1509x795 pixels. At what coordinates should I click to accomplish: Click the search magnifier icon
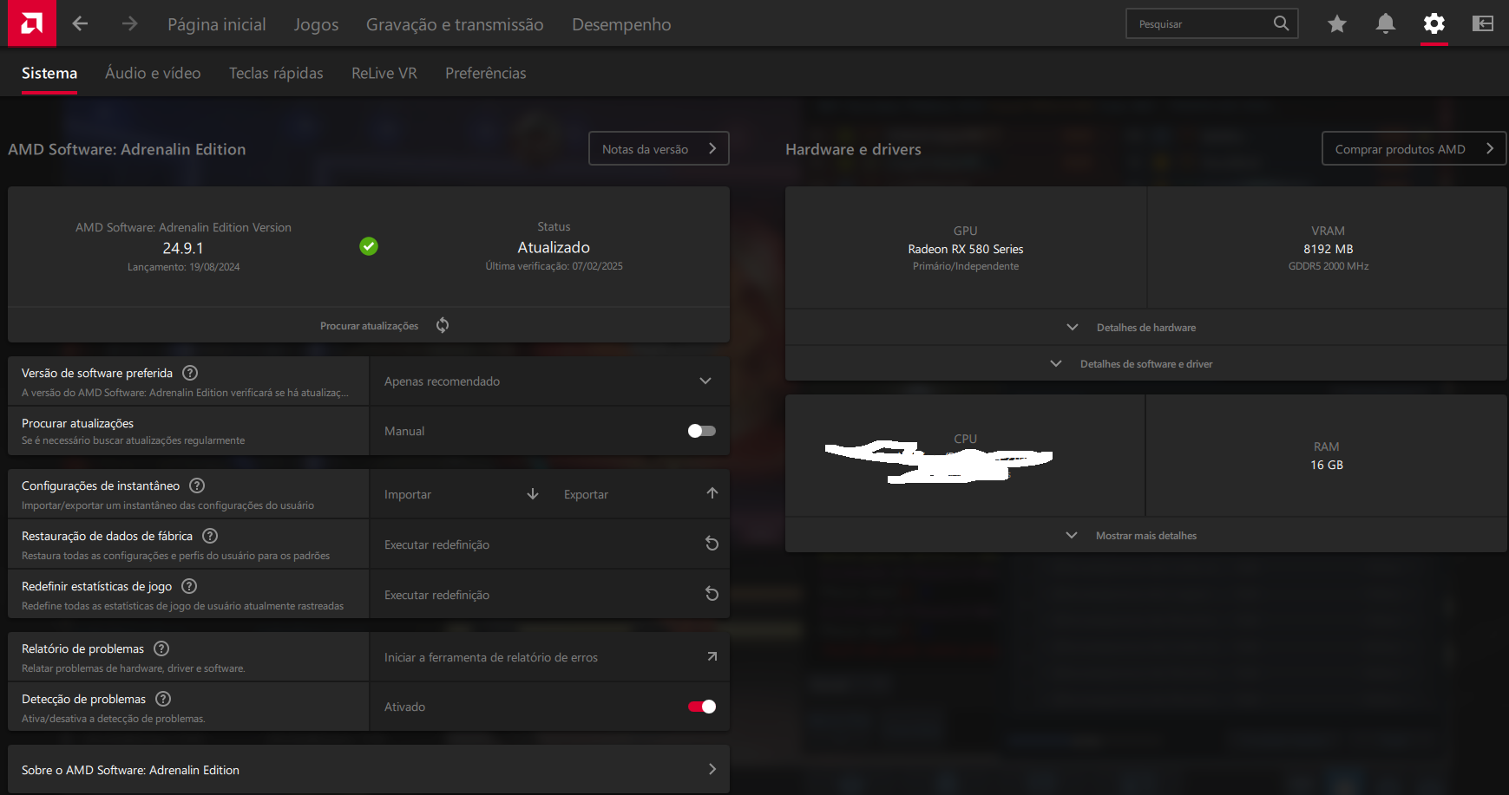pos(1281,23)
